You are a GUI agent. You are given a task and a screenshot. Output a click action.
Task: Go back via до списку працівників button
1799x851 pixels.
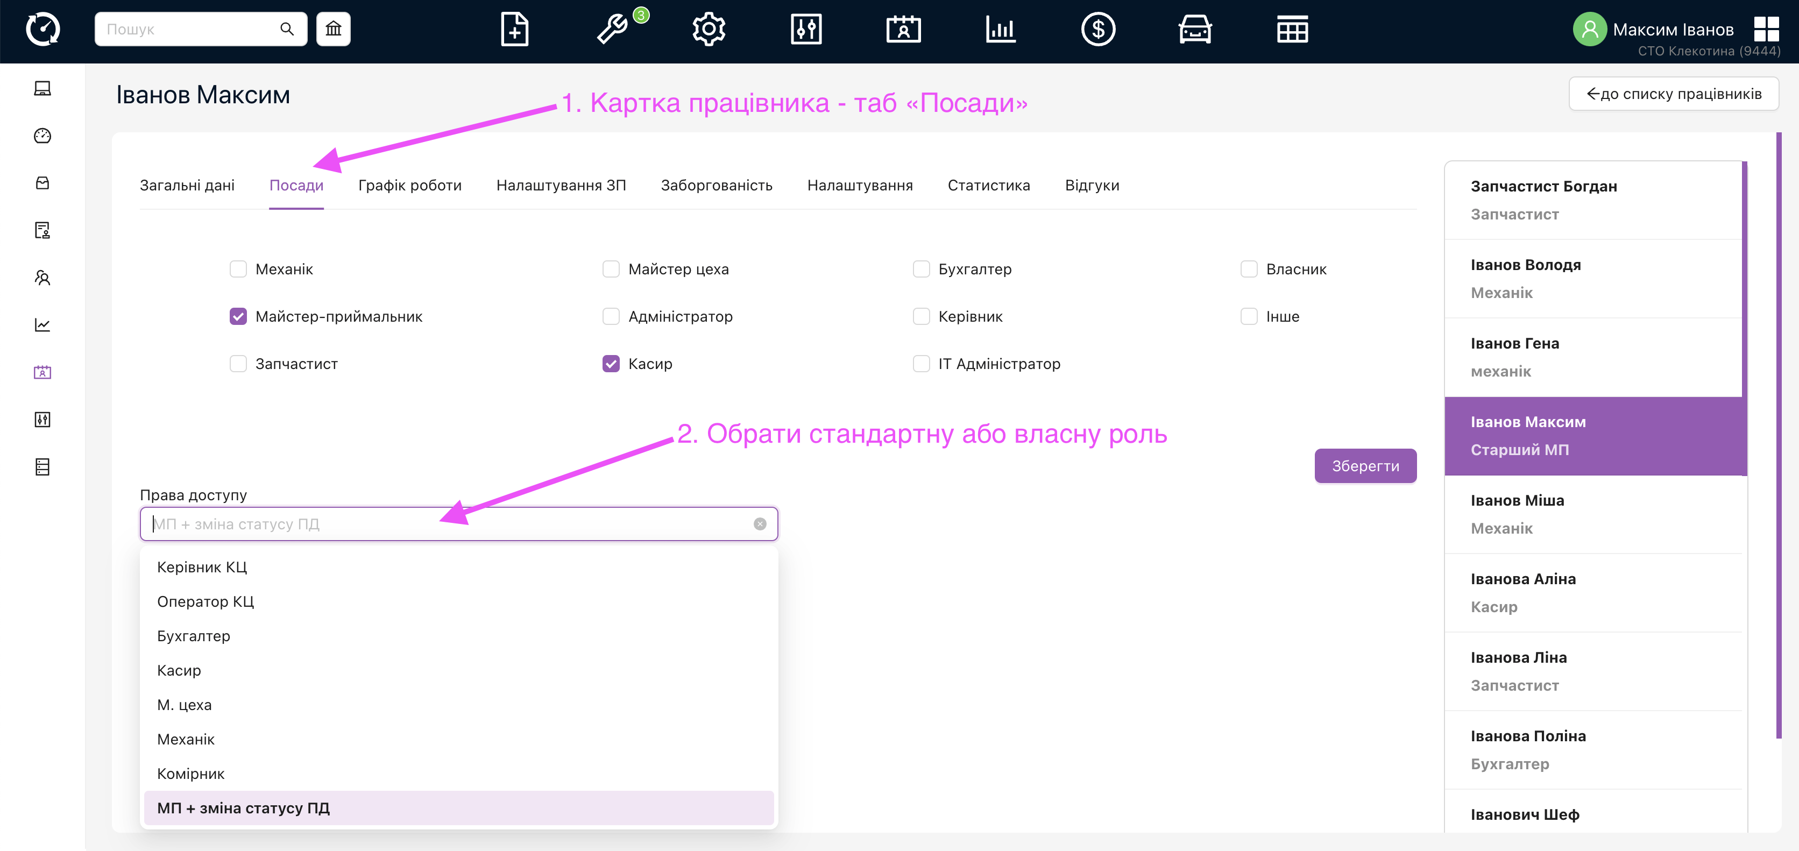point(1673,94)
